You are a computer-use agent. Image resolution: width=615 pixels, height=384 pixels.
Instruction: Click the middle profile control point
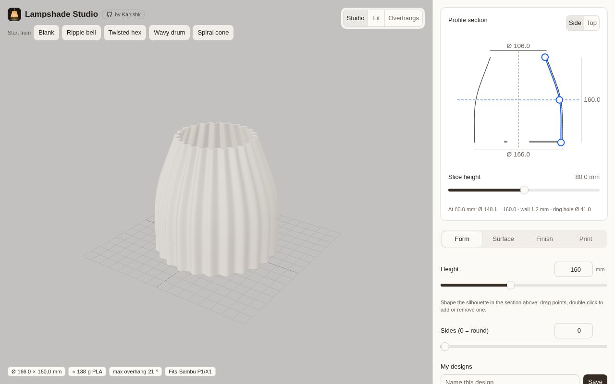coord(559,100)
